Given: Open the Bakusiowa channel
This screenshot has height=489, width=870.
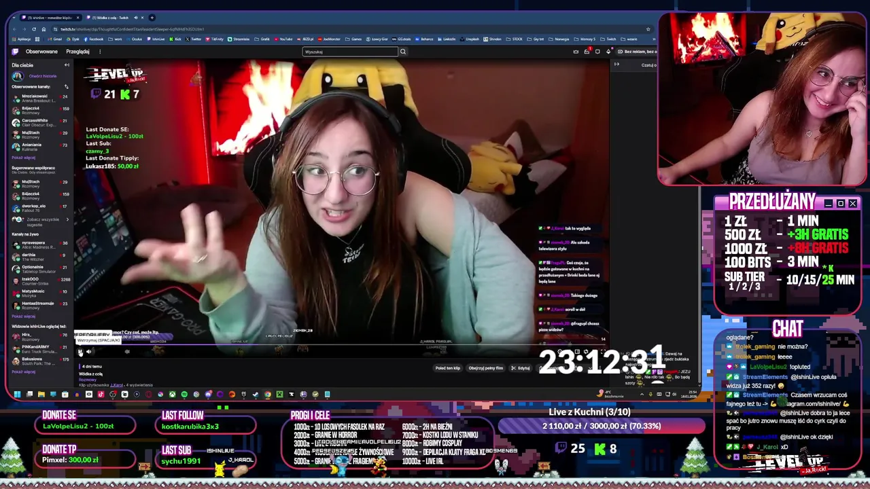Looking at the screenshot, I should pos(40,362).
